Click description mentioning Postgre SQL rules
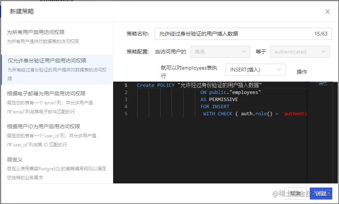 57,173
